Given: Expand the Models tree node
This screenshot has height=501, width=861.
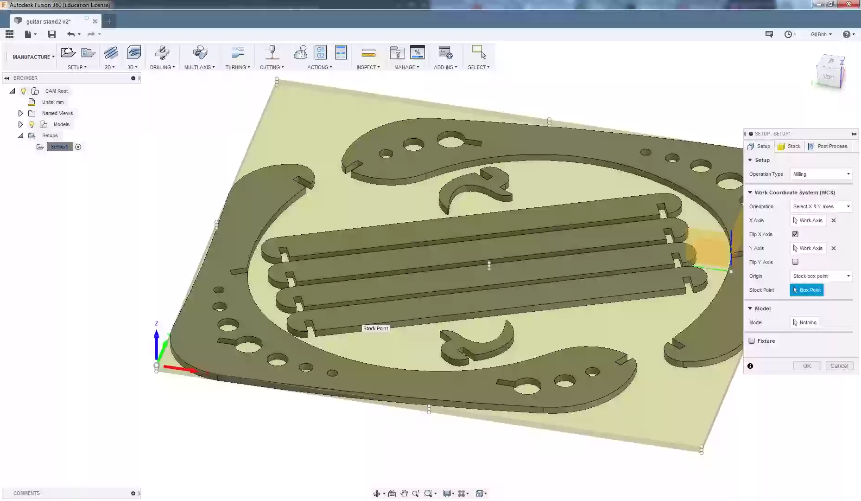Looking at the screenshot, I should (x=20, y=124).
